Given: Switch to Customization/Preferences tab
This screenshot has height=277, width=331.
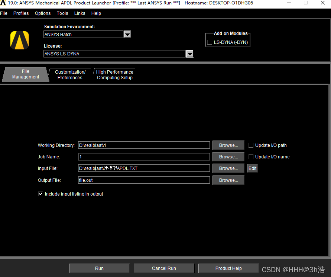Looking at the screenshot, I should [x=70, y=75].
